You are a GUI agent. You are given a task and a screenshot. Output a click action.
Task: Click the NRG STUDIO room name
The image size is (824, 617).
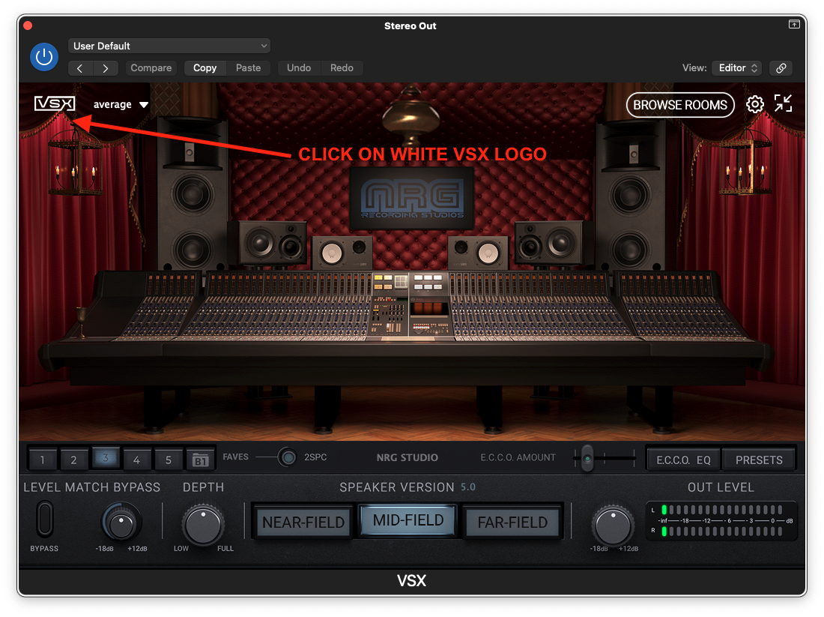coord(408,457)
